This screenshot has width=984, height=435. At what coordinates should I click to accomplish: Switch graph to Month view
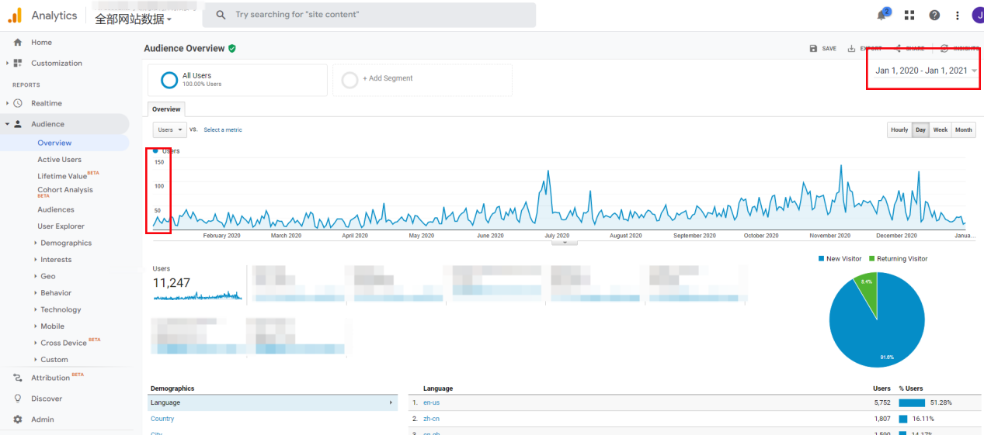point(963,130)
